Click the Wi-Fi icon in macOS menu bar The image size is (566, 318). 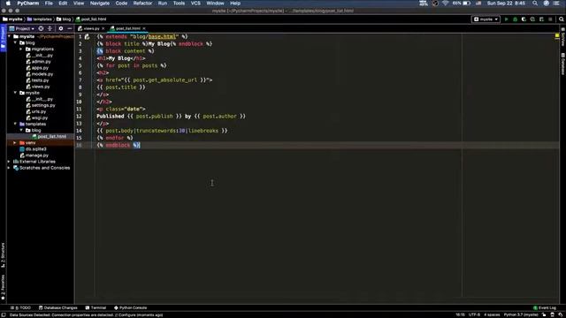tap(446, 4)
